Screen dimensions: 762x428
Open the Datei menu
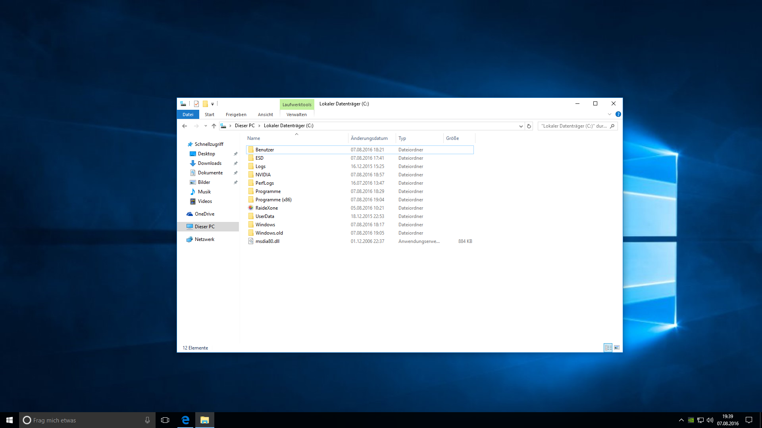click(188, 115)
